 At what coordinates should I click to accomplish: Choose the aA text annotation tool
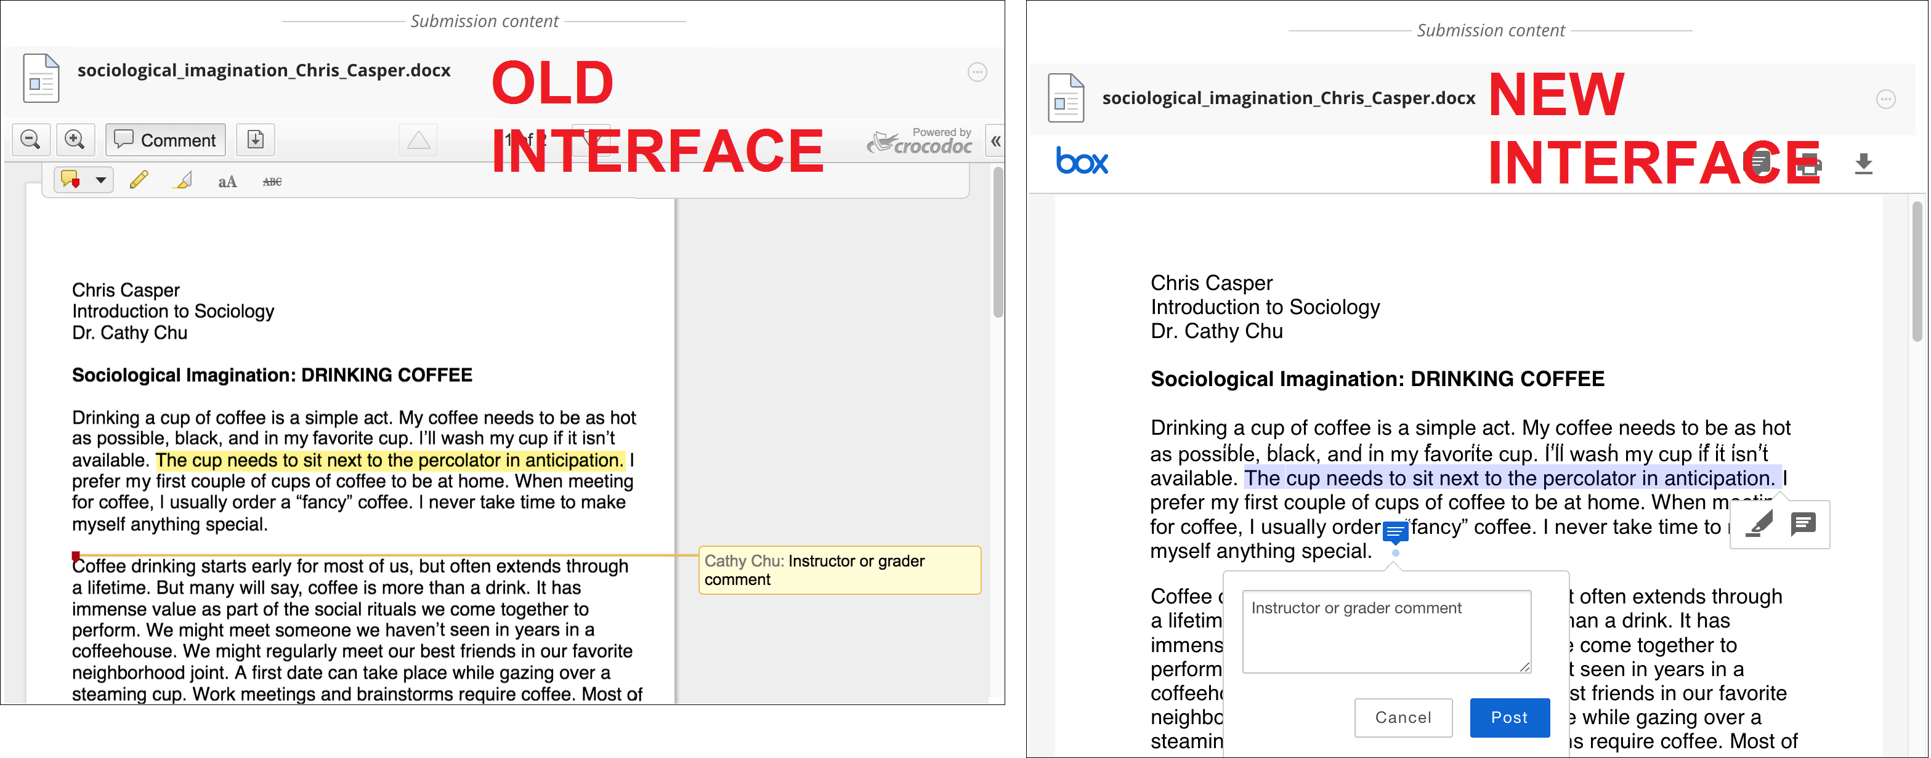coord(227,181)
